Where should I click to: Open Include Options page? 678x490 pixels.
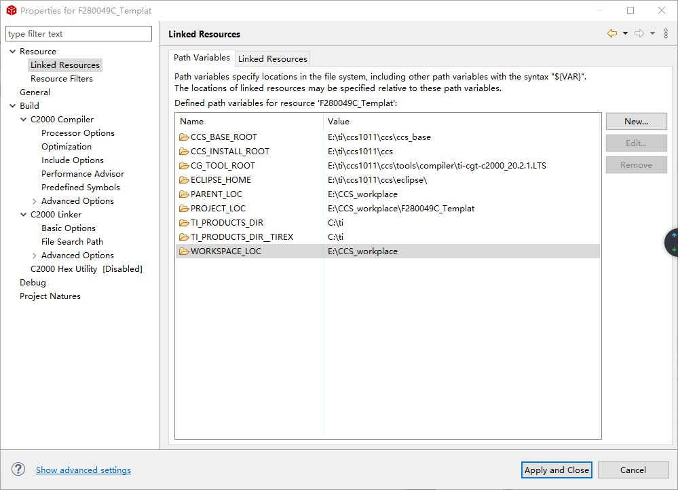73,160
